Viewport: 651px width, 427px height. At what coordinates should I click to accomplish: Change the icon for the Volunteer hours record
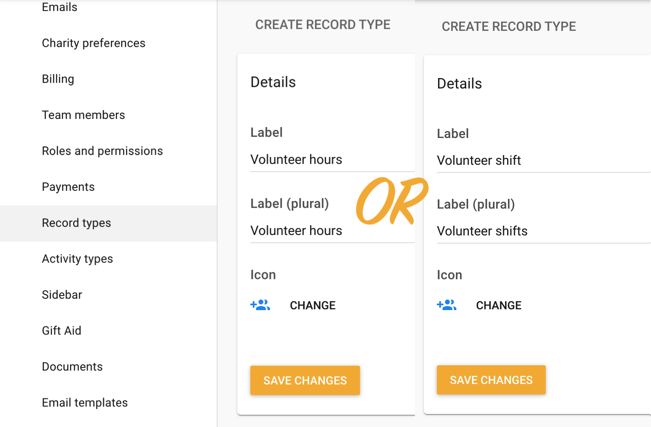312,305
